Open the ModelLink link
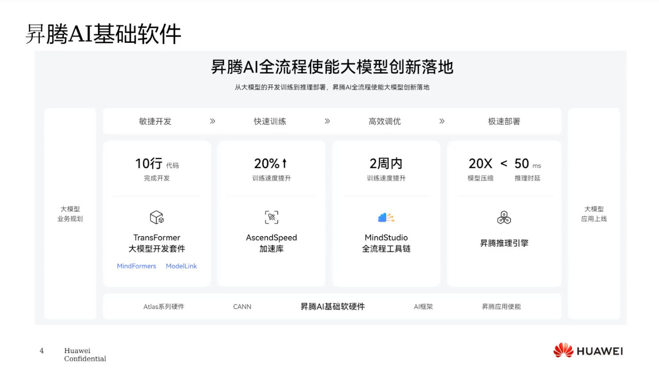The width and height of the screenshot is (659, 370). pyautogui.click(x=181, y=266)
